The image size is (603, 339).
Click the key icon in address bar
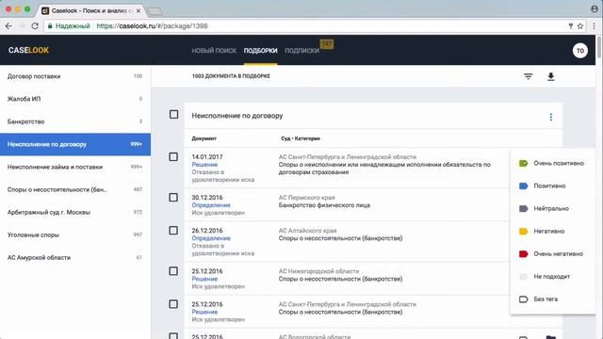571,25
